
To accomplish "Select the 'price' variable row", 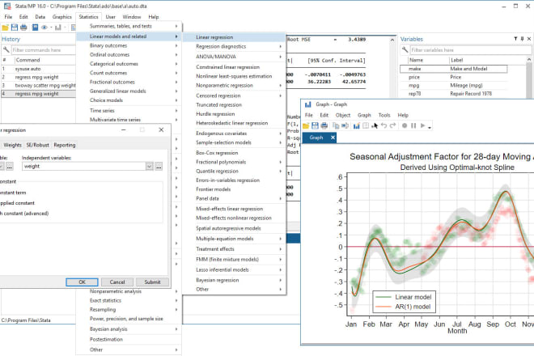I will pos(453,78).
